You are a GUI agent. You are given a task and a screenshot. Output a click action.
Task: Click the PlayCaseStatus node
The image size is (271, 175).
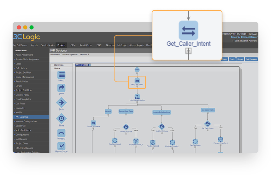click(x=195, y=142)
